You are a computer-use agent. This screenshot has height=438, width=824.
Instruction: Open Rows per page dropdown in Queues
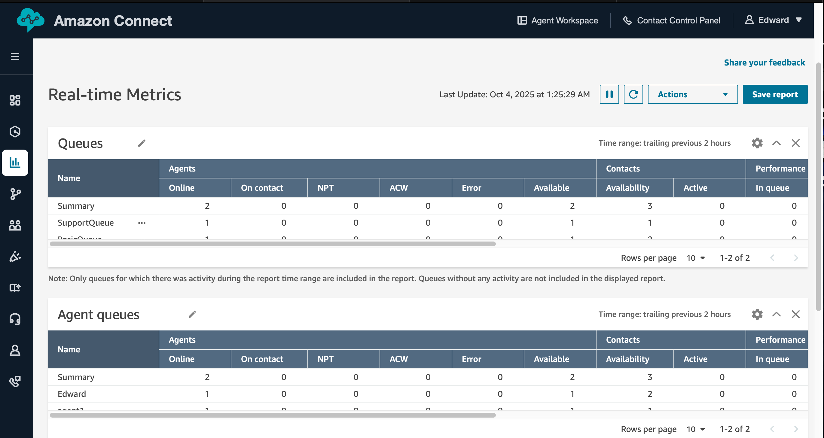696,258
